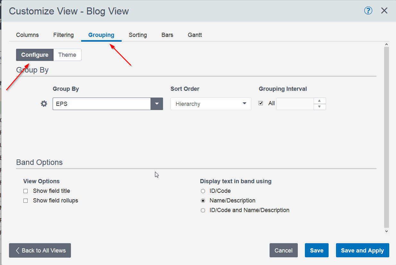Open the Filtering tab

[64, 35]
